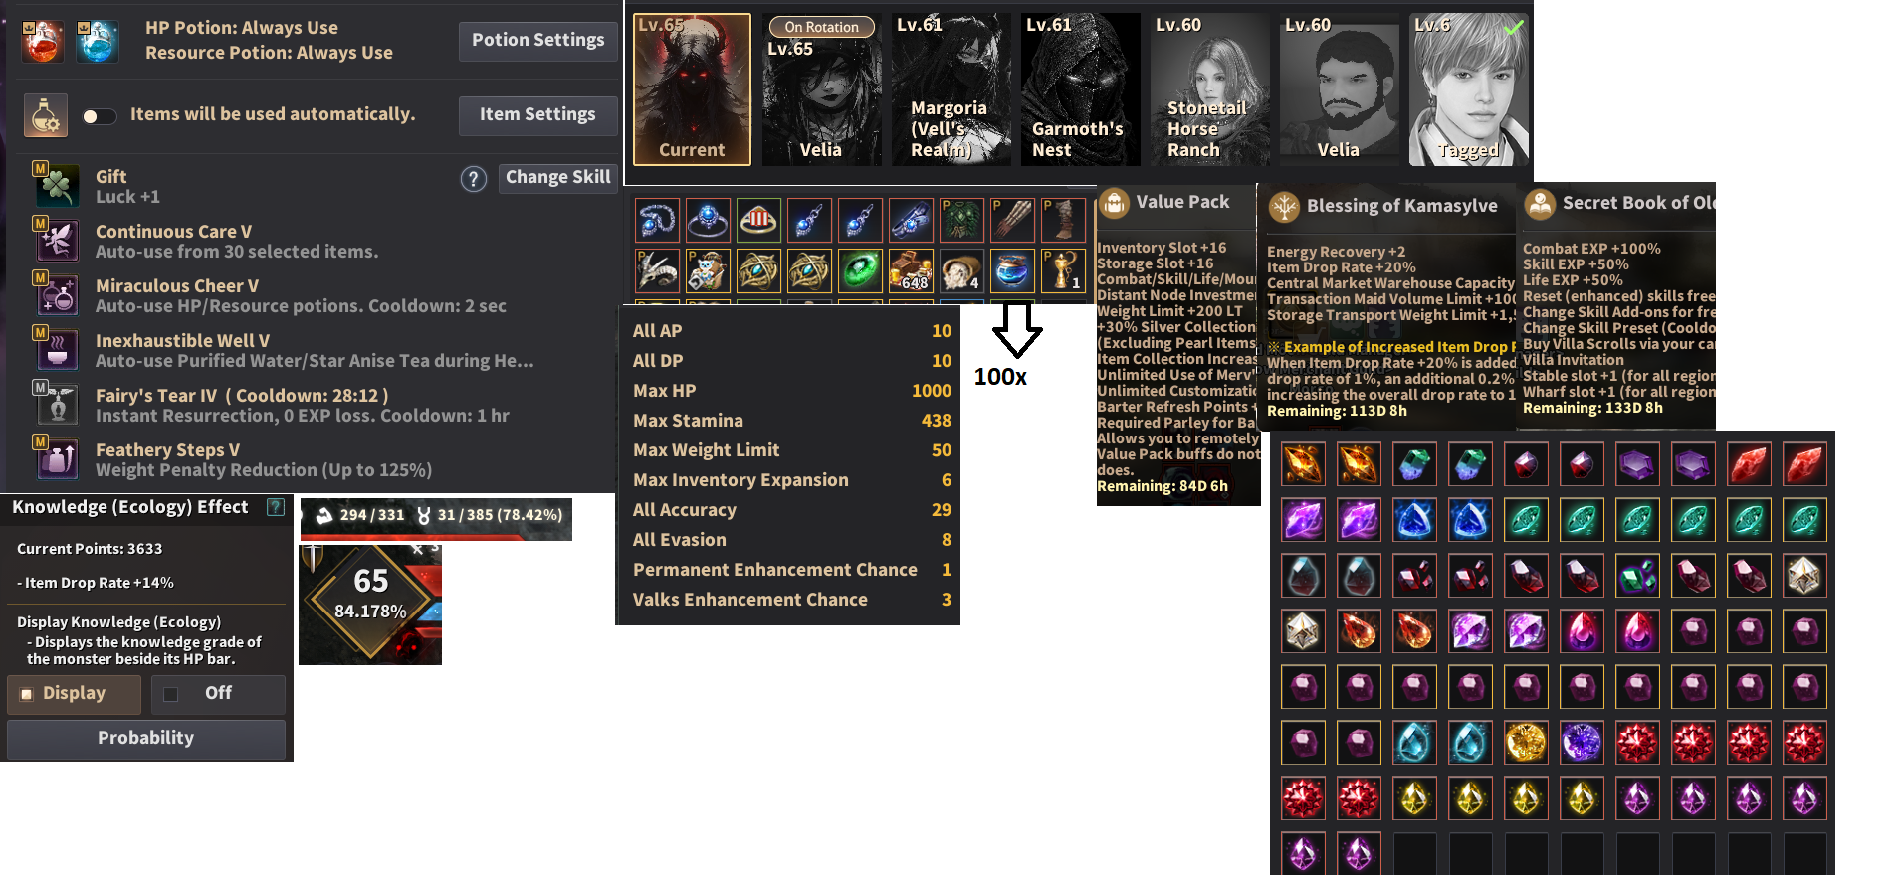Select the Tagged character portrait
Image resolution: width=1903 pixels, height=875 pixels.
[x=1468, y=89]
